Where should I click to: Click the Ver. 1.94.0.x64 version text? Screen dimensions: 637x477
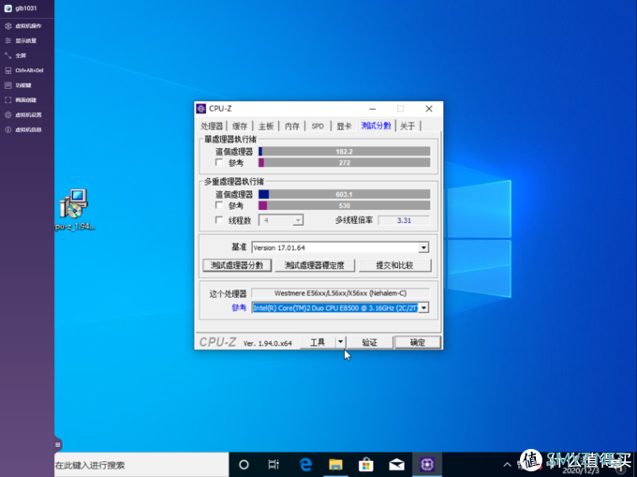click(x=267, y=343)
